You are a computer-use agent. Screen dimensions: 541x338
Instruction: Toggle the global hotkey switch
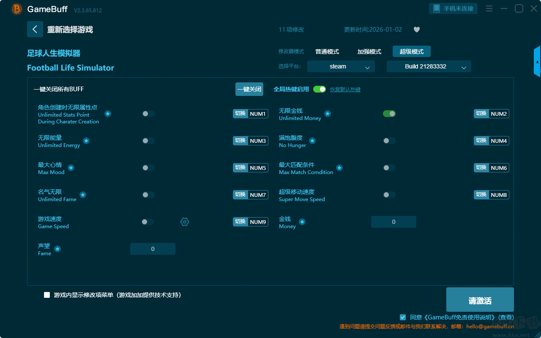320,89
